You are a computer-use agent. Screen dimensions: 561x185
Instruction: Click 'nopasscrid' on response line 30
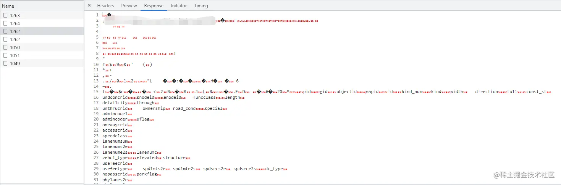(115, 174)
